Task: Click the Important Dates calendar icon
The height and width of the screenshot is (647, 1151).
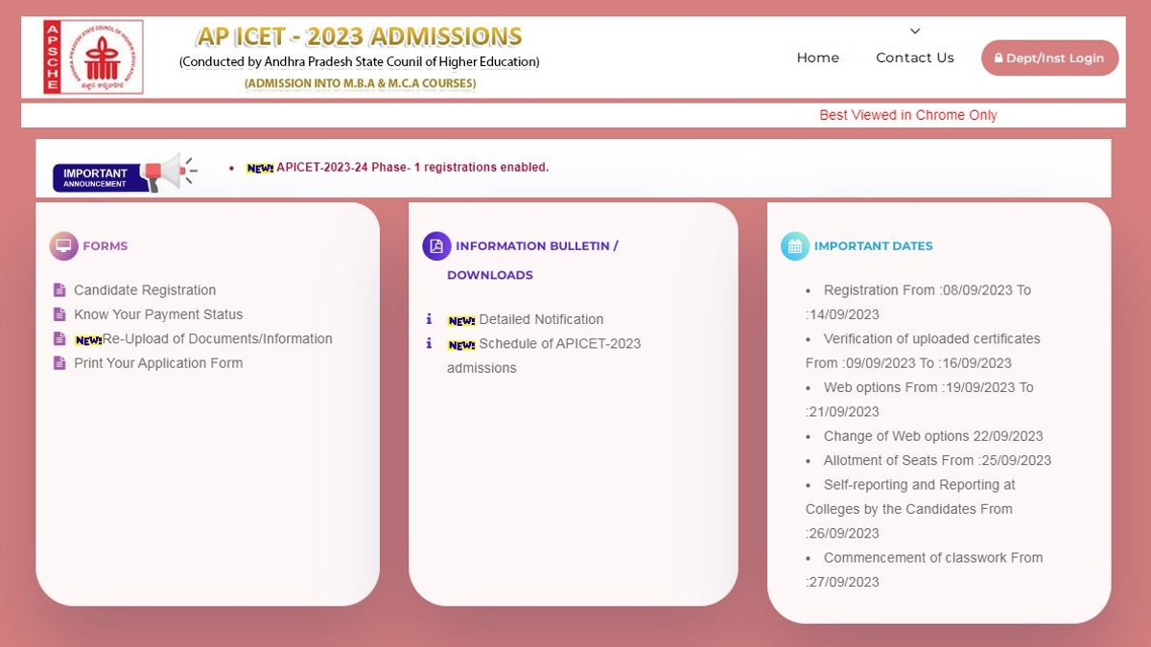Action: pos(795,246)
